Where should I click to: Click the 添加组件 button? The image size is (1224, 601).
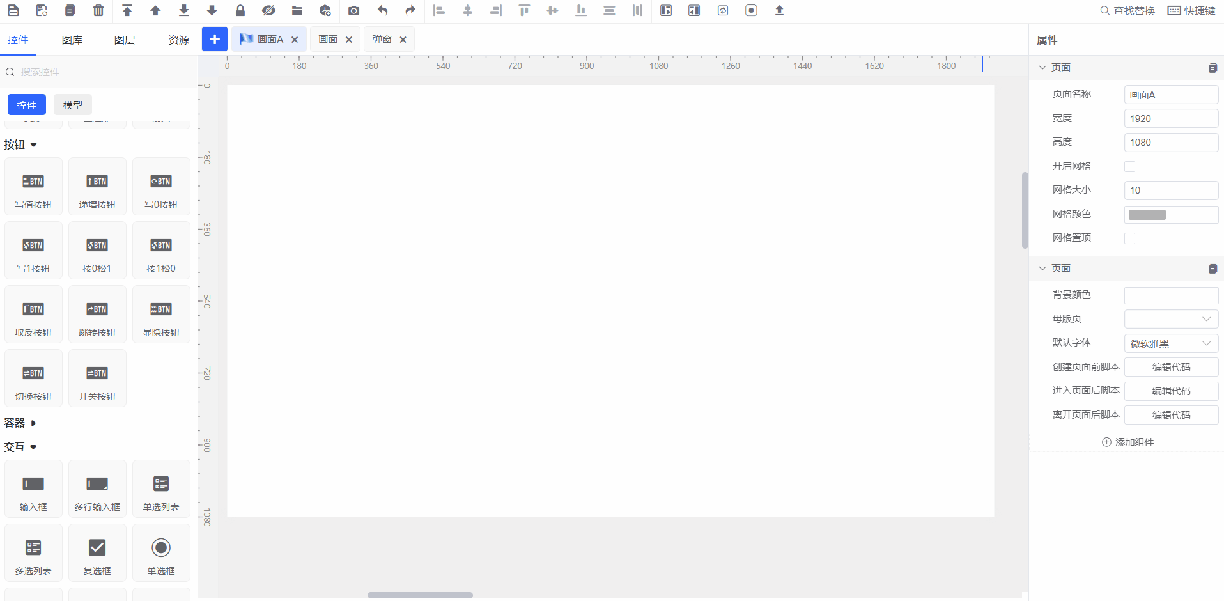click(1128, 442)
